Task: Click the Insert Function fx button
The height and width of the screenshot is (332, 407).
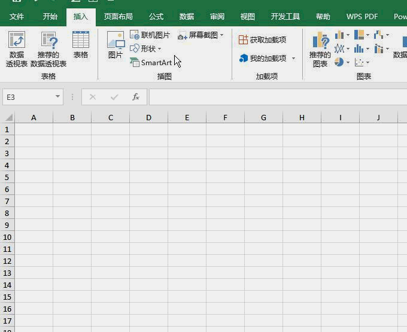Action: 136,97
